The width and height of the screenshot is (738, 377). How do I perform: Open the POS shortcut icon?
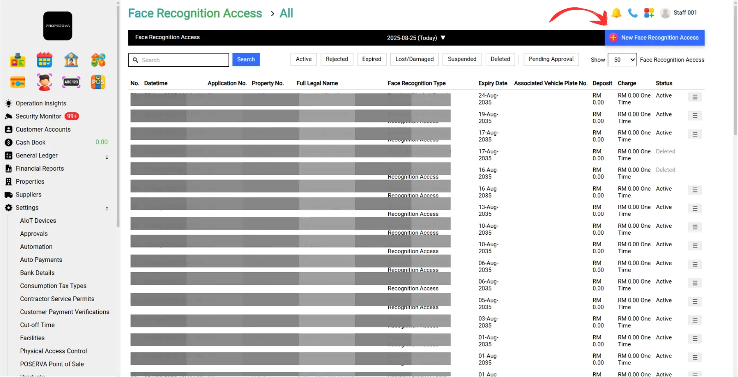pyautogui.click(x=98, y=82)
